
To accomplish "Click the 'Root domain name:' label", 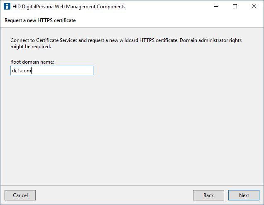I will coord(32,62).
